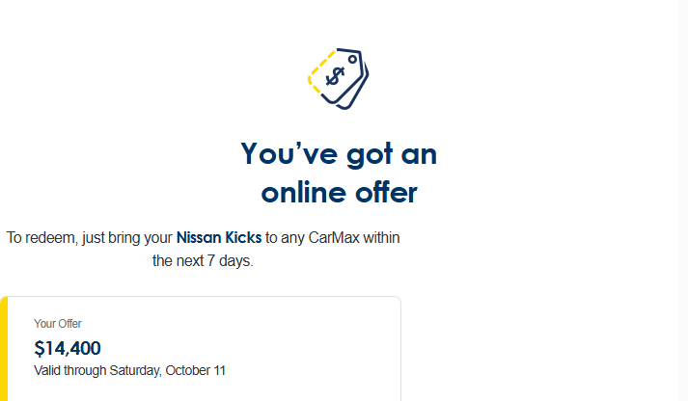Click the word "within" in redeem sentence
The image size is (688, 401).
379,237
